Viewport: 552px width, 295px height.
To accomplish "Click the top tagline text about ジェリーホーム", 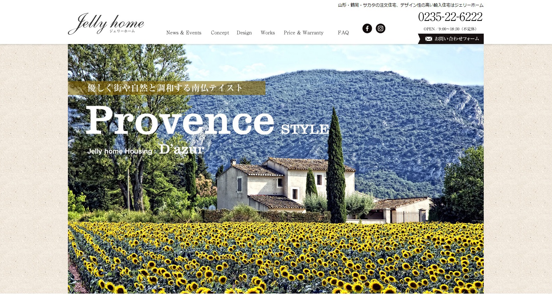I will (x=411, y=5).
